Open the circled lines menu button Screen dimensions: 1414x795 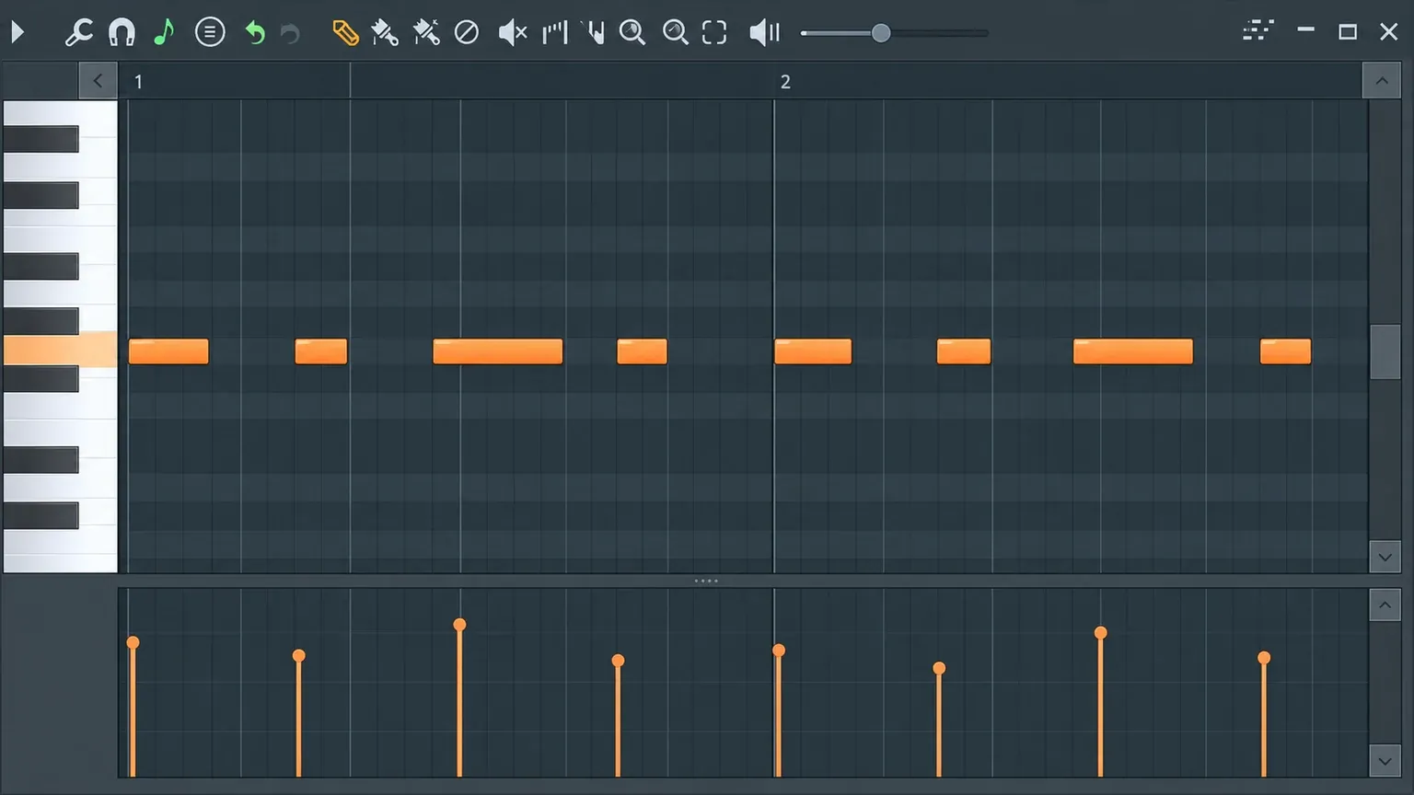[x=210, y=32]
